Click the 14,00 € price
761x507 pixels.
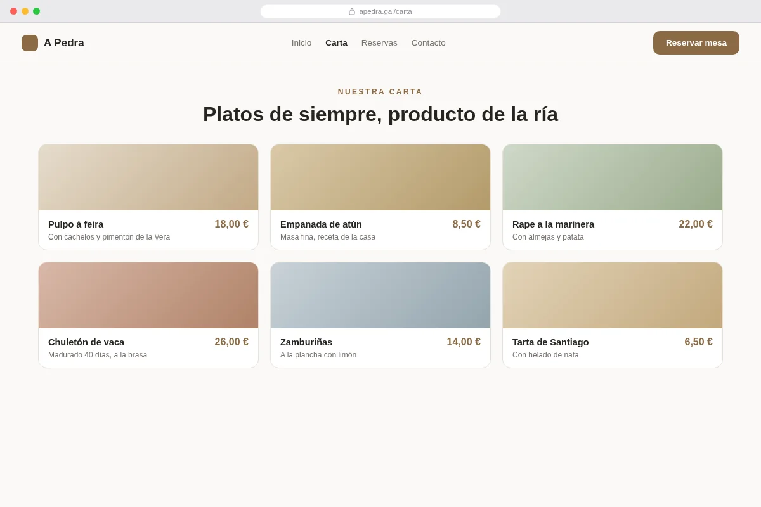tap(464, 342)
